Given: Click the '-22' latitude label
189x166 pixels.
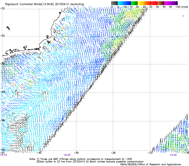Looking at the screenshot, I should click(x=3, y=36).
